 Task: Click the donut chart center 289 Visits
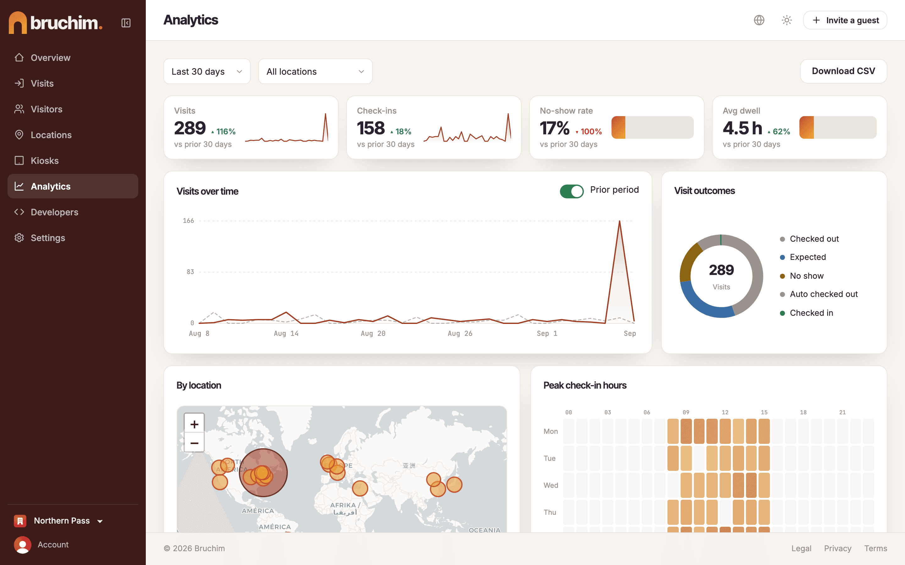click(721, 276)
